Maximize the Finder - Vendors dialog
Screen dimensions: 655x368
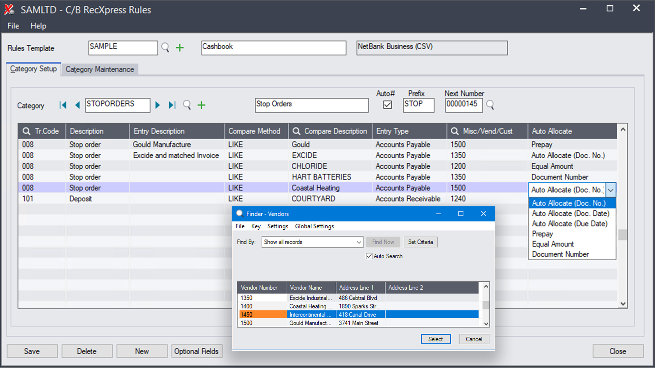click(x=461, y=214)
